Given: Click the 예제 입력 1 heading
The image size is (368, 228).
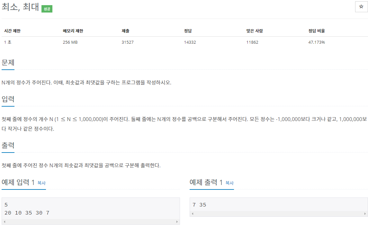Looking at the screenshot, I should (18, 182).
